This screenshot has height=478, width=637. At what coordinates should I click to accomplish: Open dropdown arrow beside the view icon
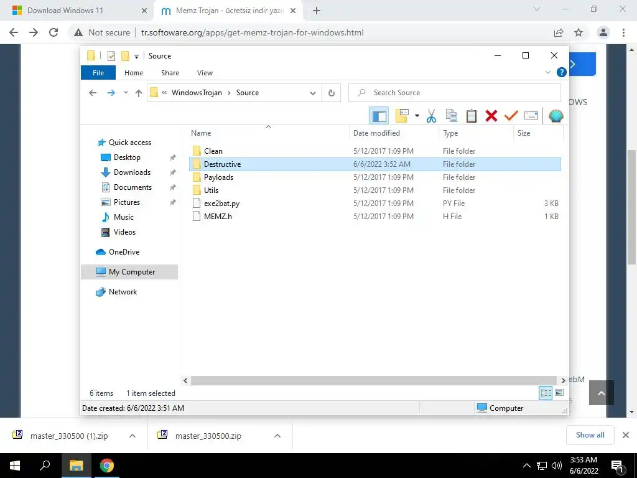click(x=417, y=116)
